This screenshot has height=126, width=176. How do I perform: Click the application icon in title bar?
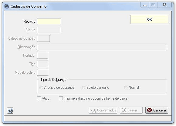point(7,6)
